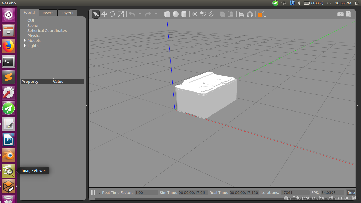Switch to the Layers tab
Screen dimensions: 361x203
click(67, 13)
